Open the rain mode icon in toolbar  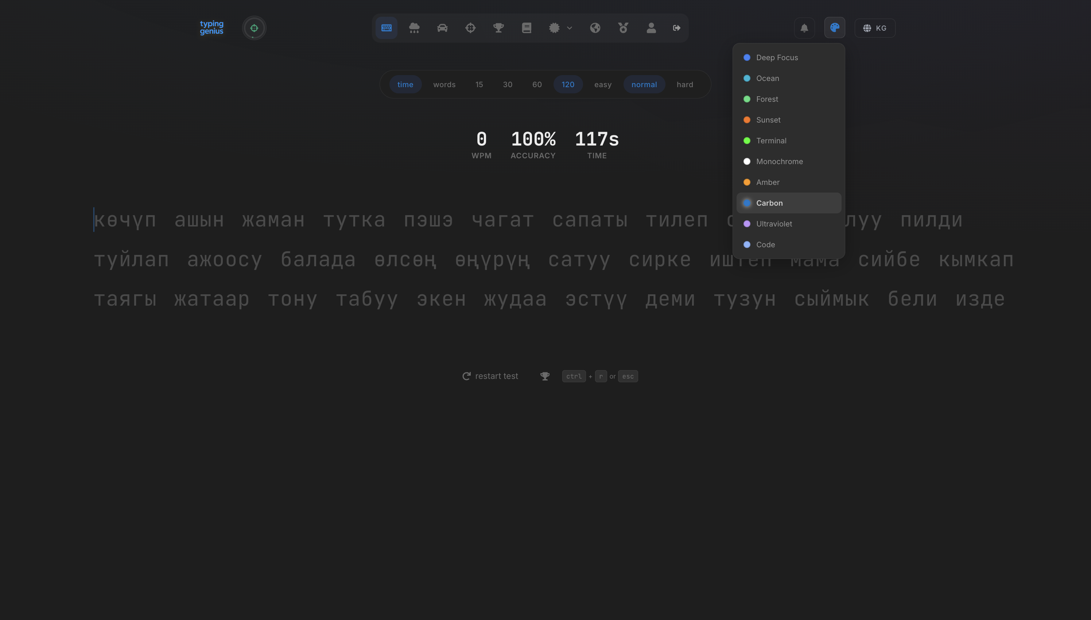coord(414,28)
